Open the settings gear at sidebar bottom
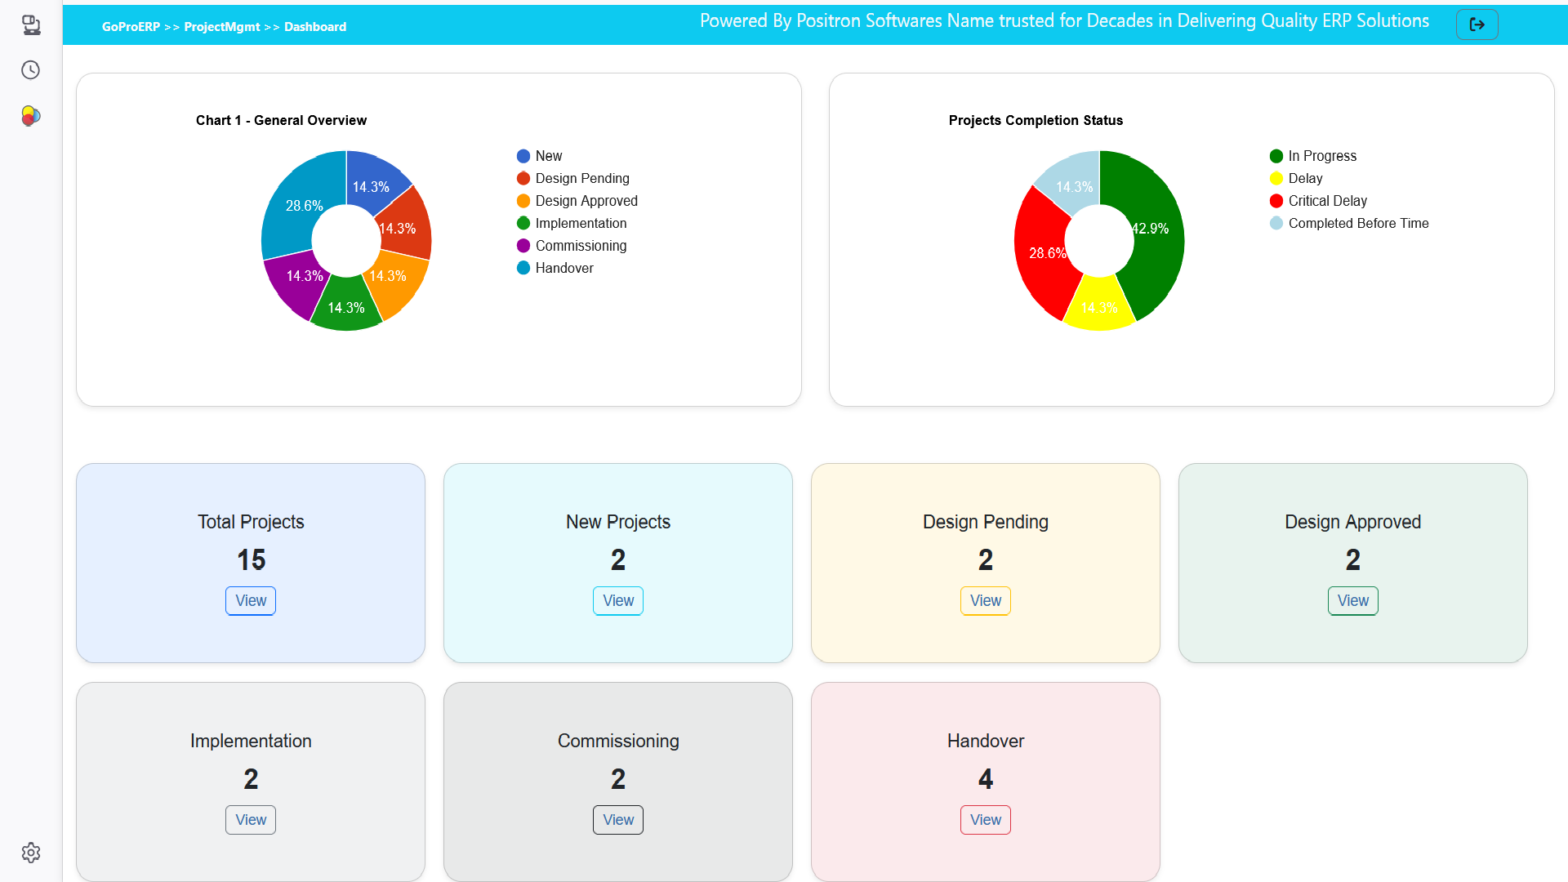The height and width of the screenshot is (882, 1568). [30, 853]
